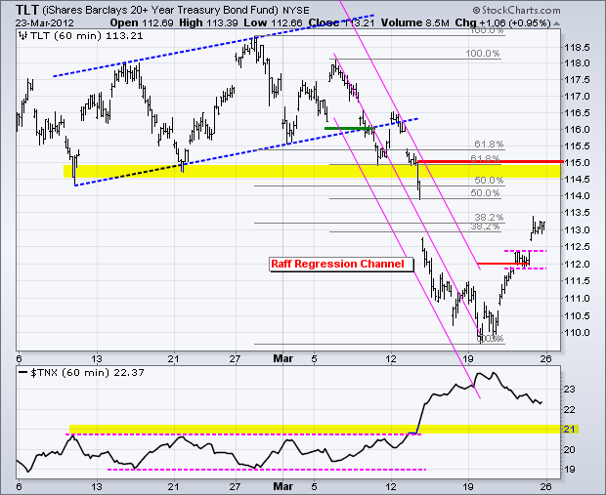
Task: Click the 115.0 price axis label
Action: 577,163
